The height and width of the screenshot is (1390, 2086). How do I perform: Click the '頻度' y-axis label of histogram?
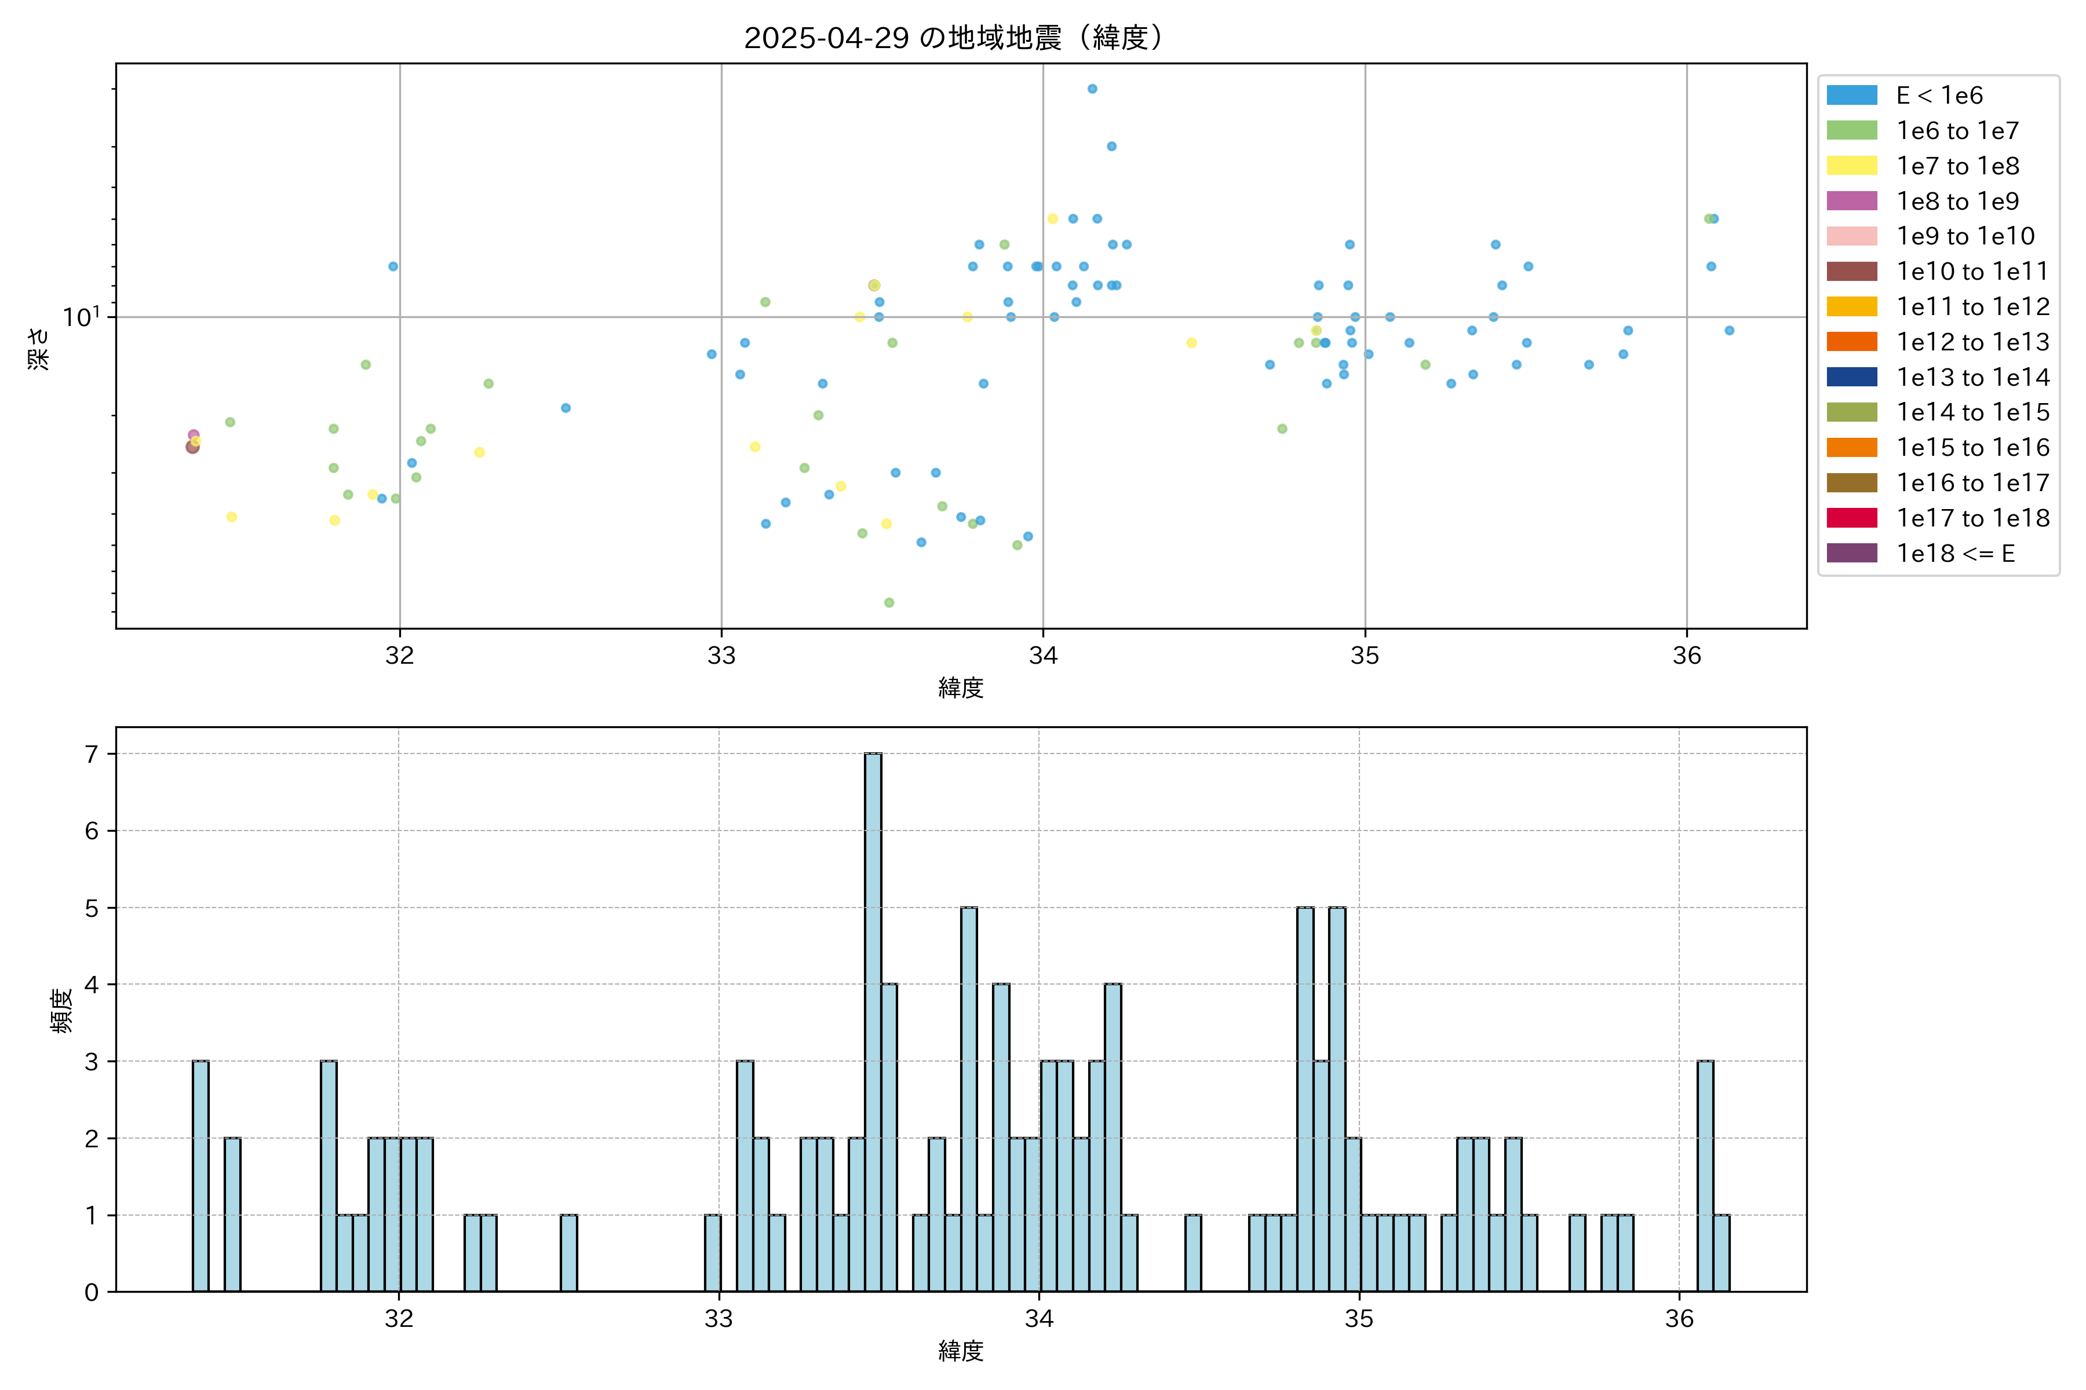coord(60,1011)
